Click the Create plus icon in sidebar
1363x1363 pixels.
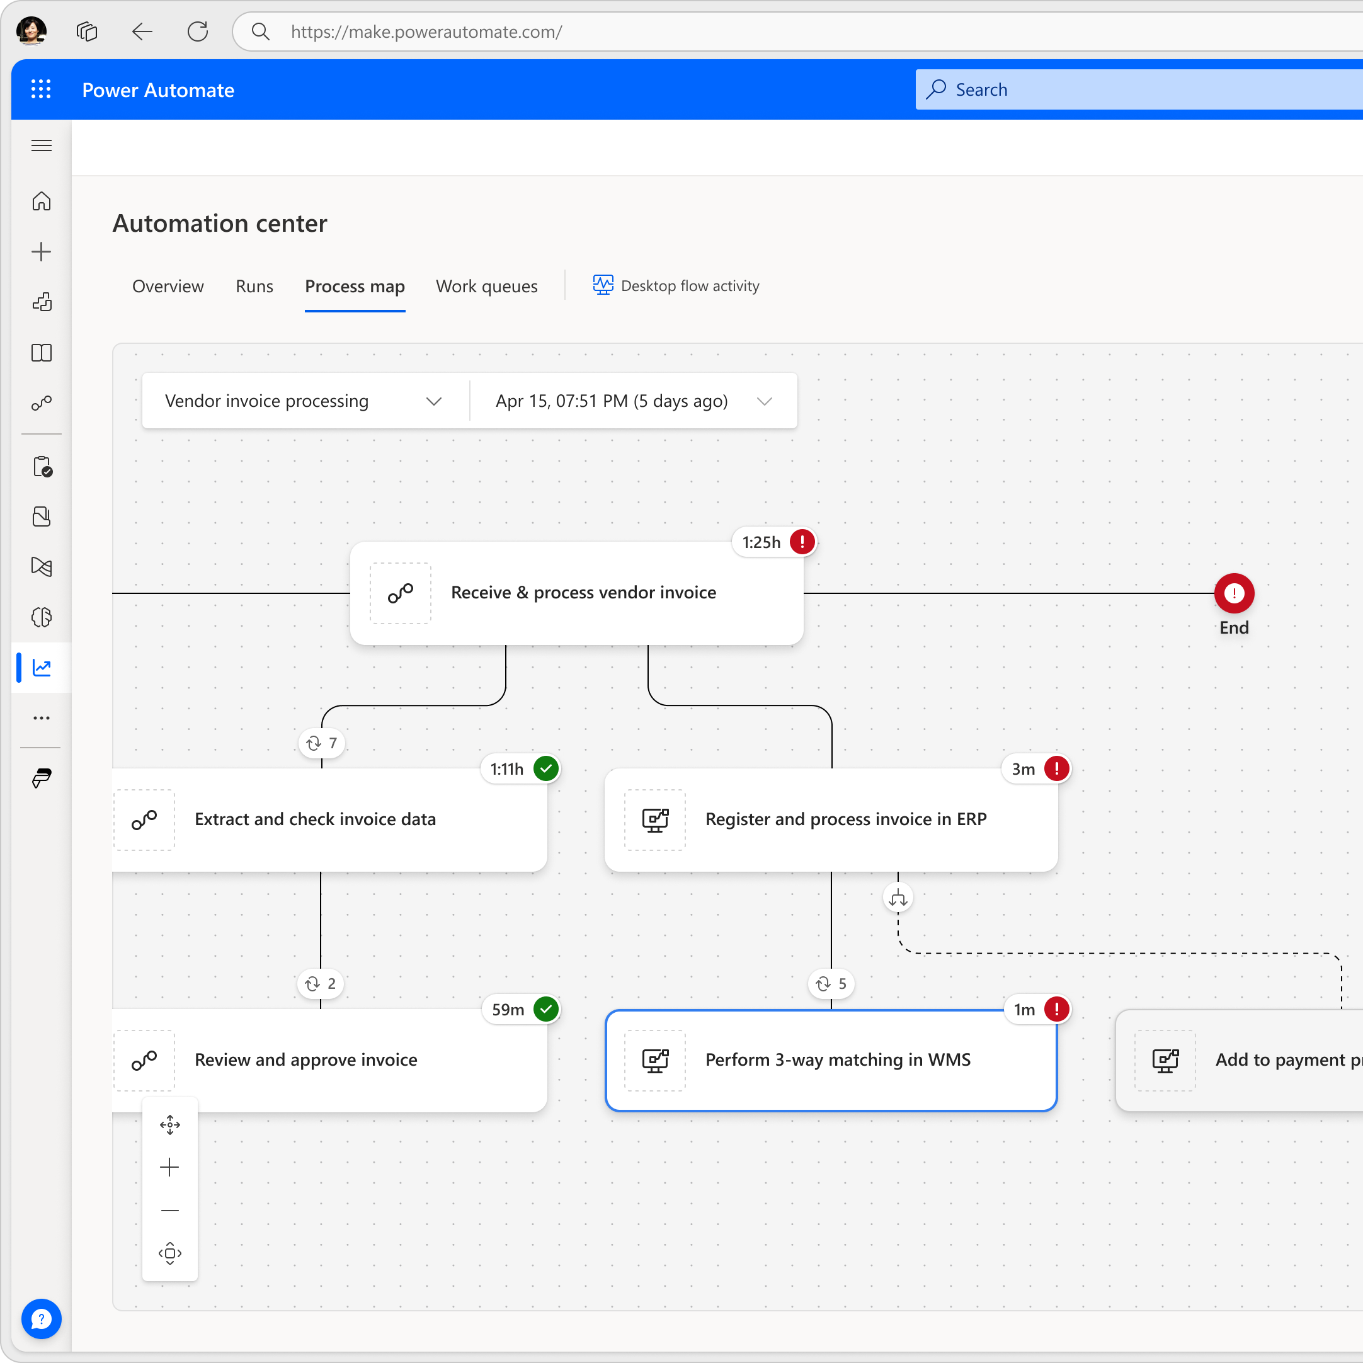tap(42, 252)
